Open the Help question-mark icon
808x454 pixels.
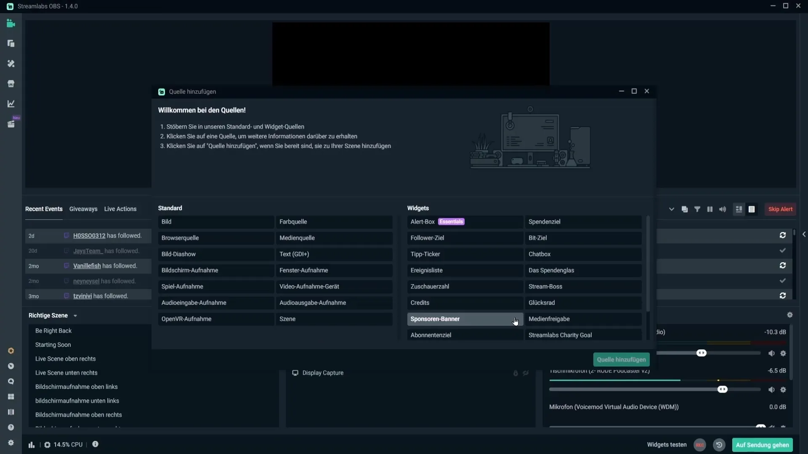(x=11, y=427)
